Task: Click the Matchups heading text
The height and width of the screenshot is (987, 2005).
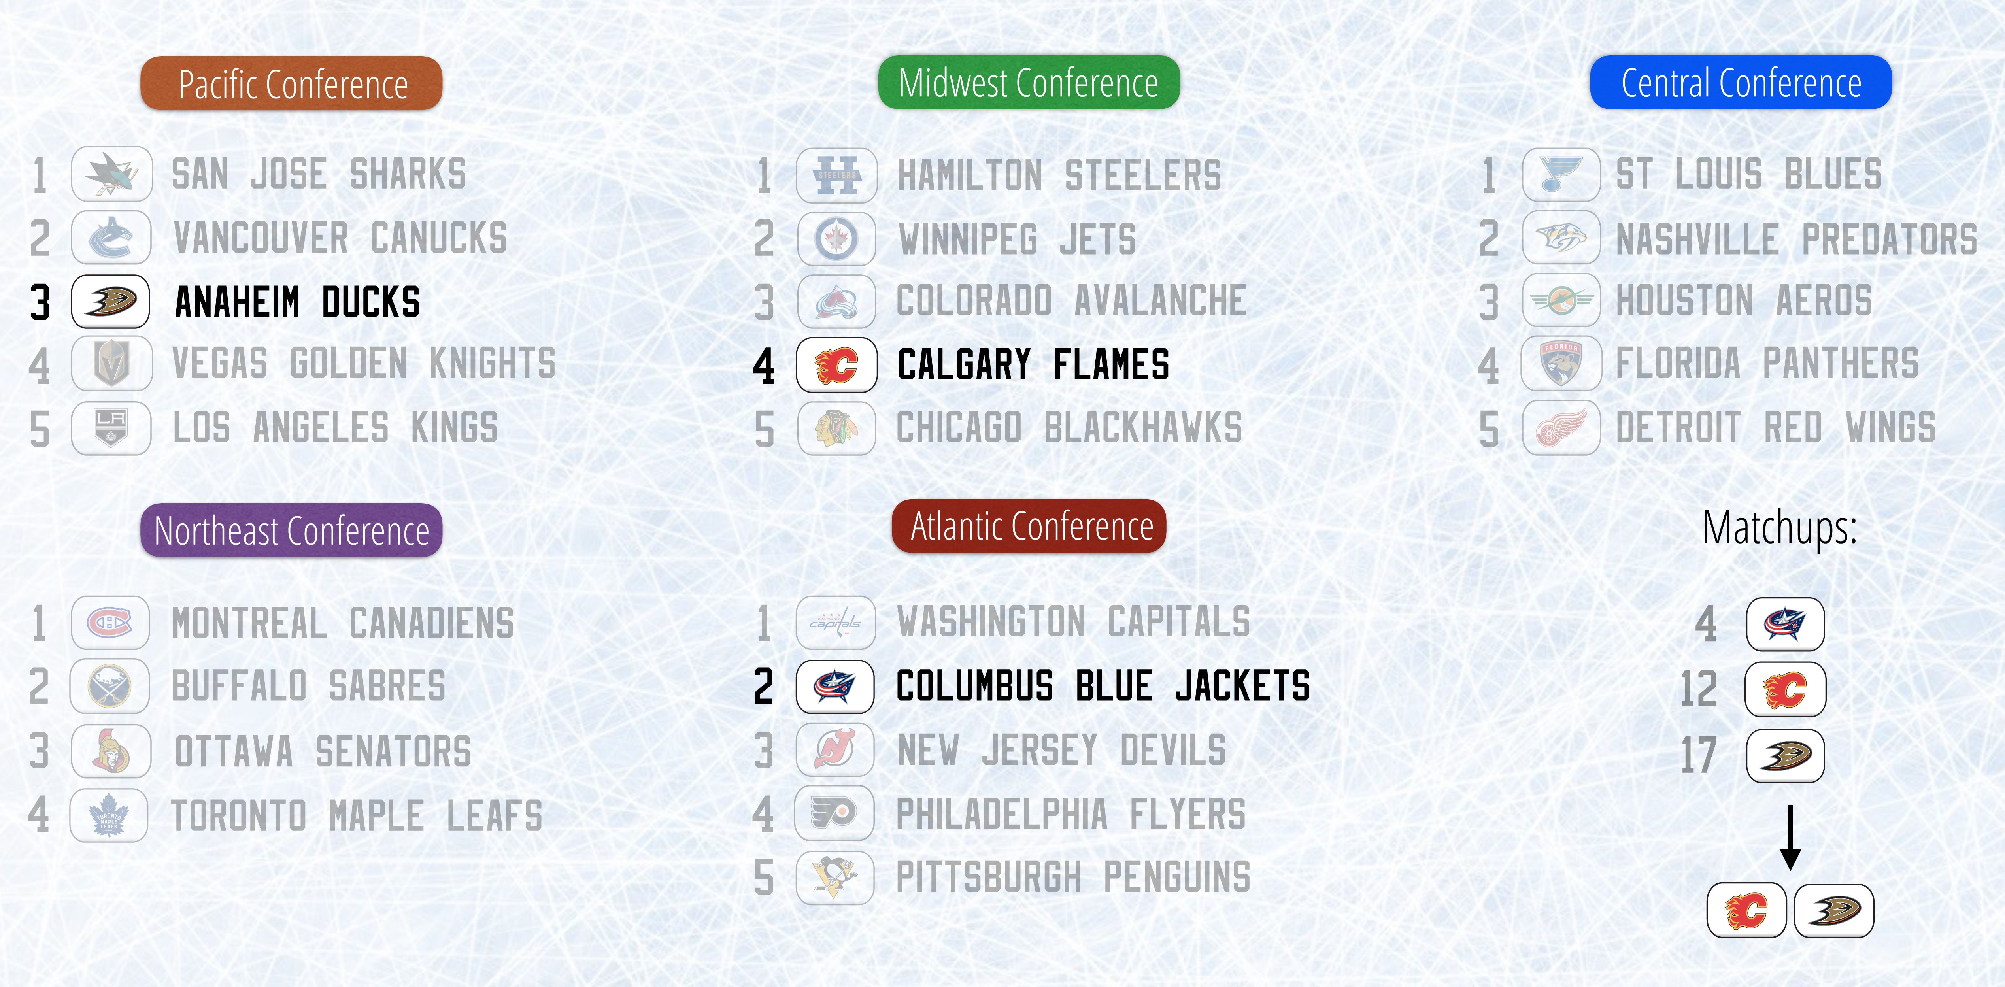Action: click(1779, 528)
